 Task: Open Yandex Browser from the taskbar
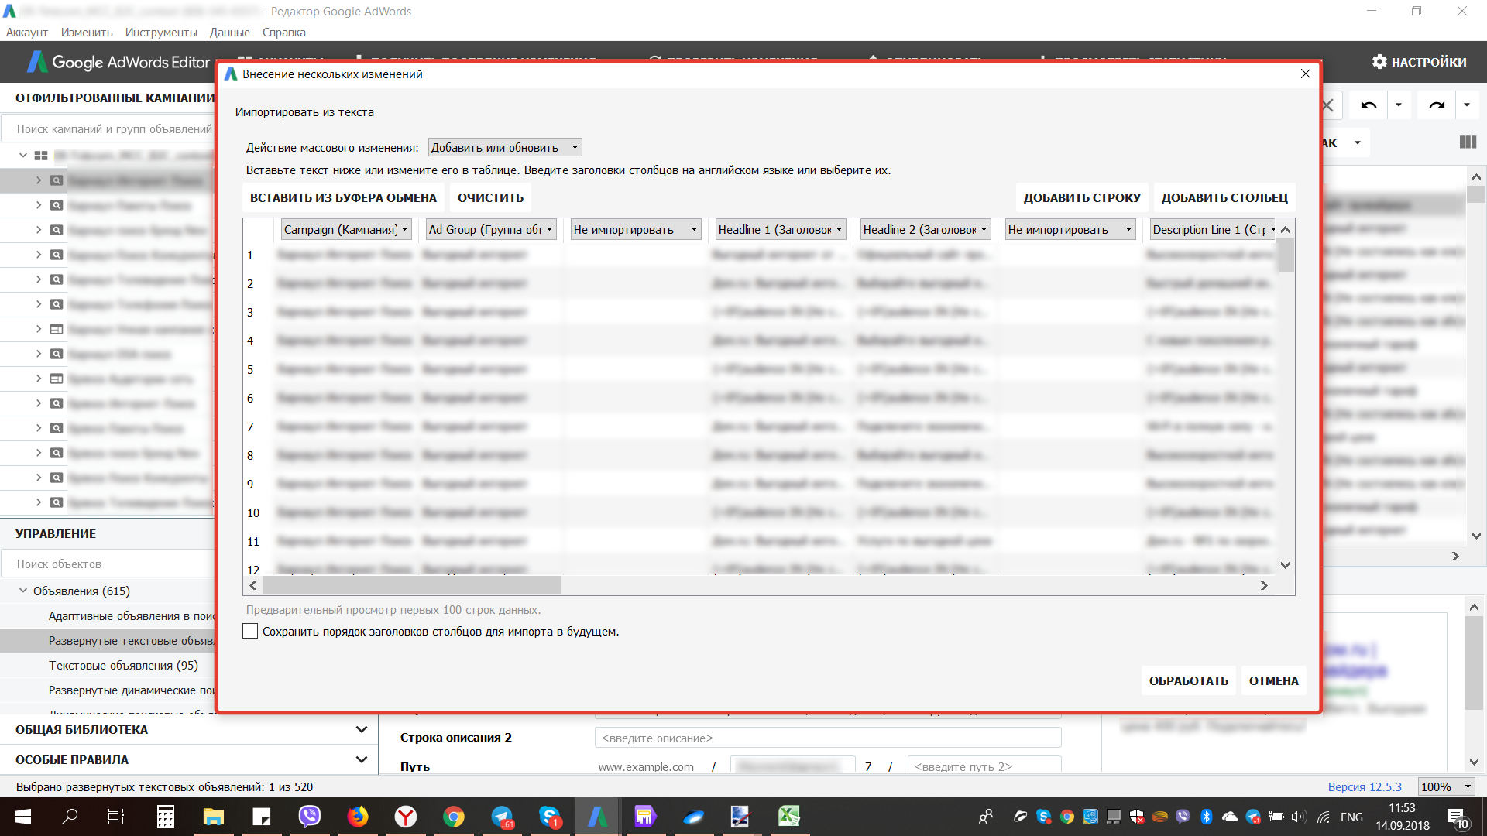coord(406,817)
